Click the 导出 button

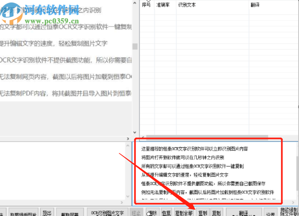click(x=47, y=213)
